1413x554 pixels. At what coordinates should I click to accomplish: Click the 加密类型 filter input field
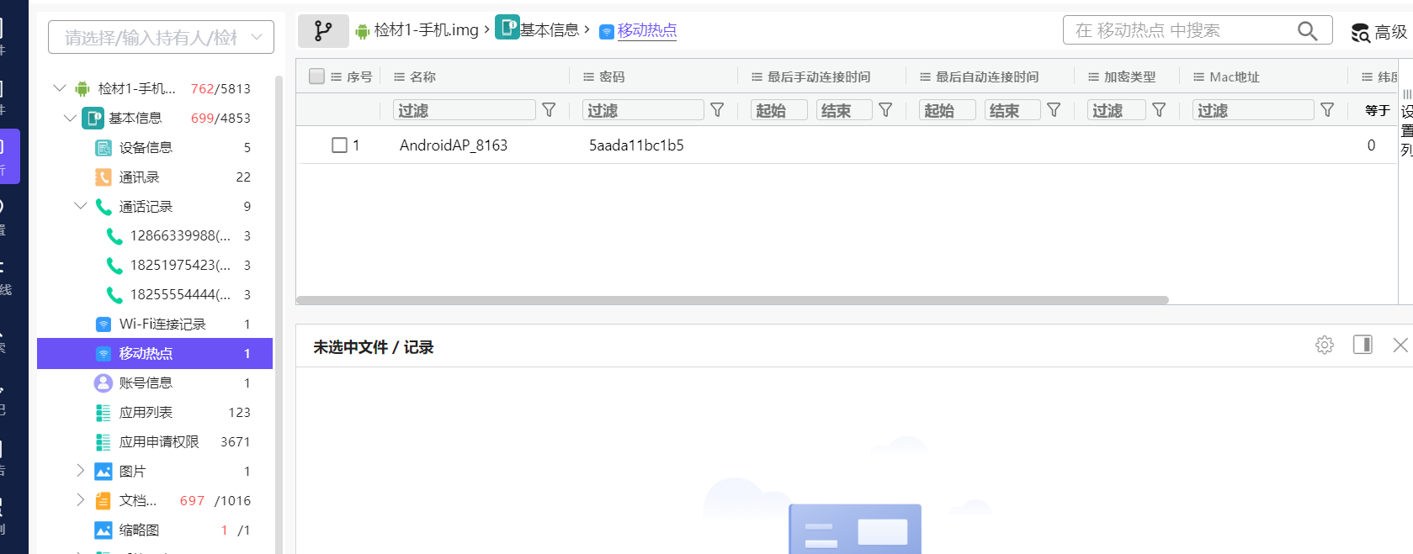1117,110
